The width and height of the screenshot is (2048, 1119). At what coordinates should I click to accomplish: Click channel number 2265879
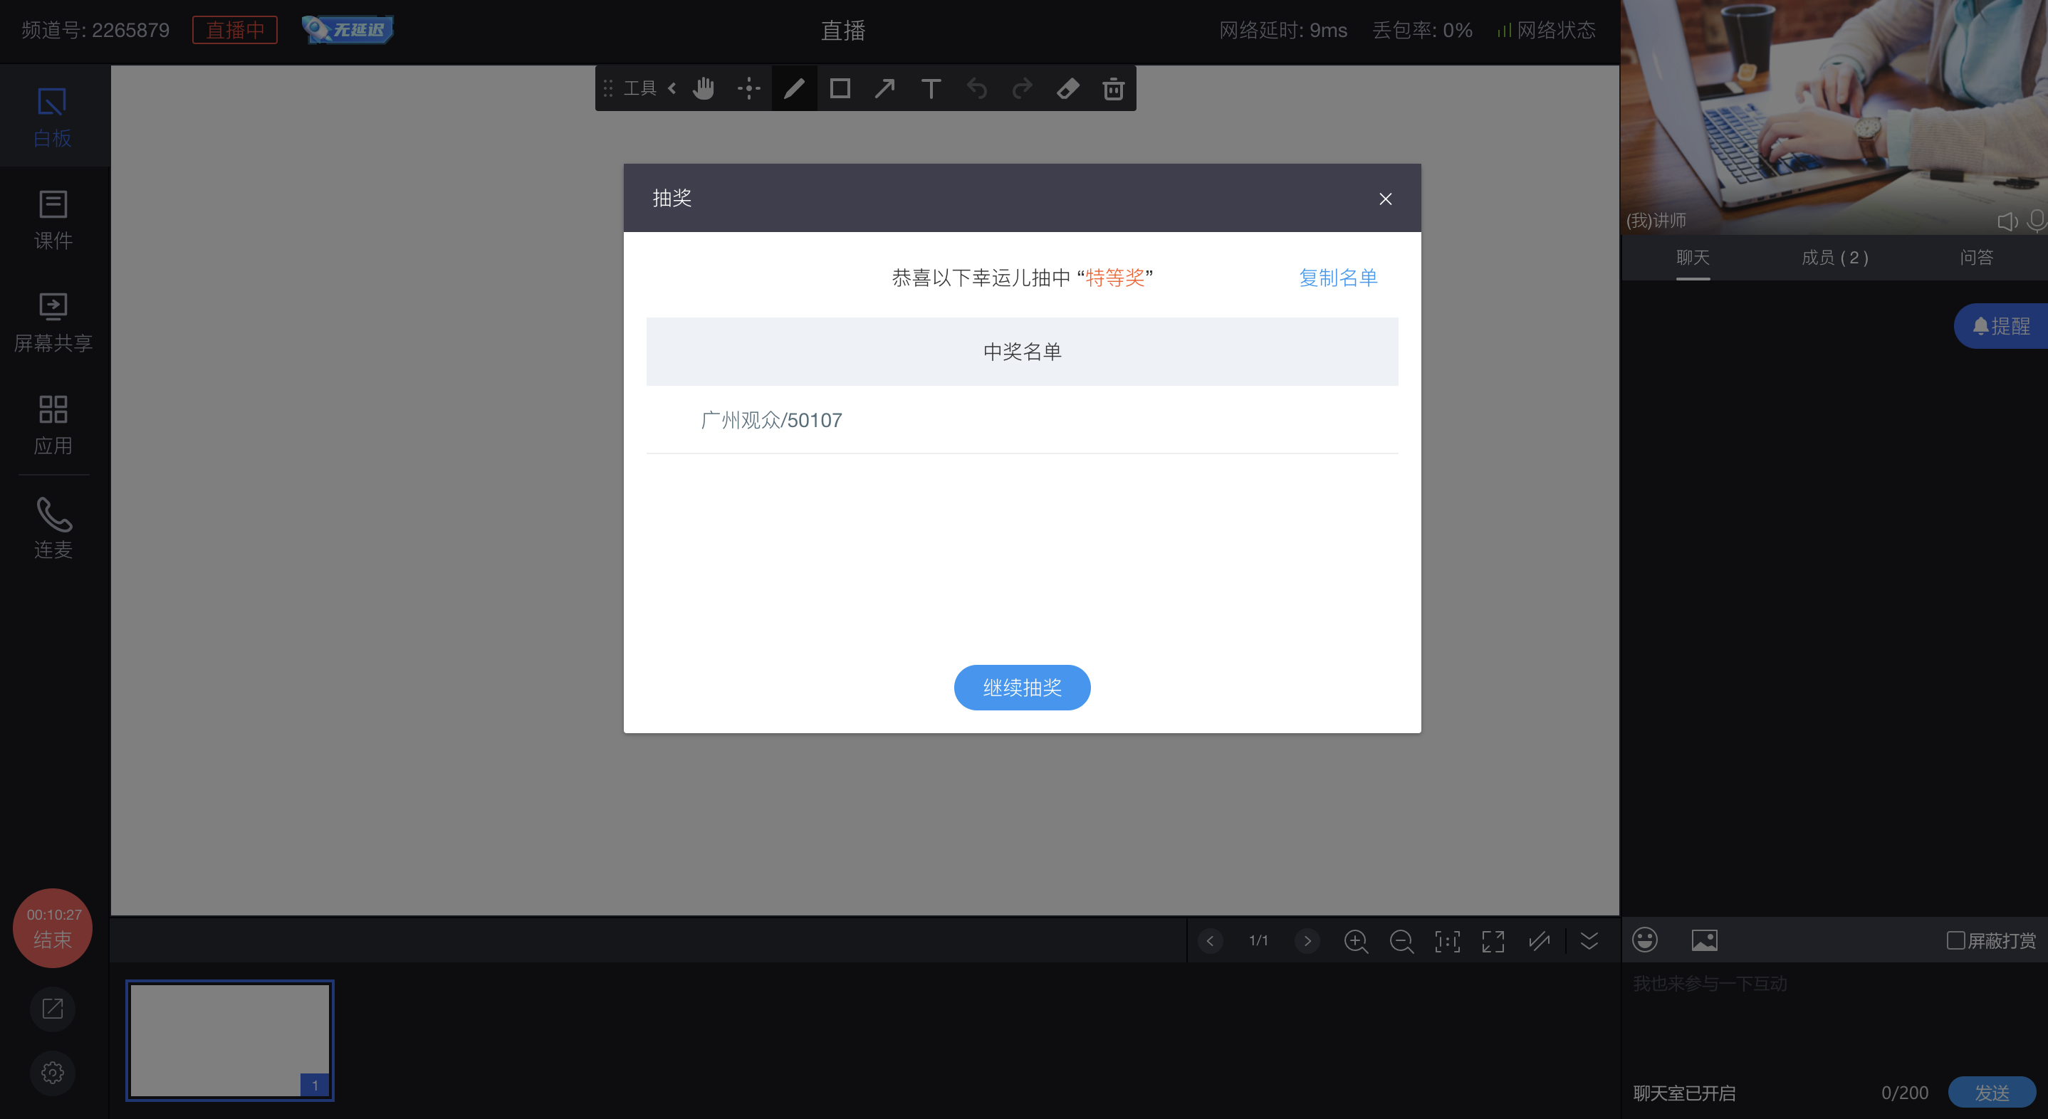click(95, 30)
